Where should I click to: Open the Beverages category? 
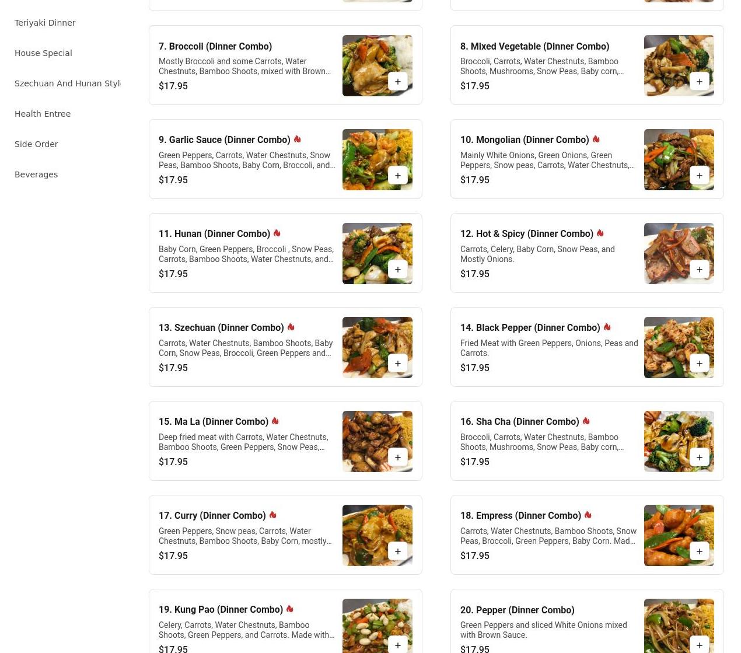36,174
